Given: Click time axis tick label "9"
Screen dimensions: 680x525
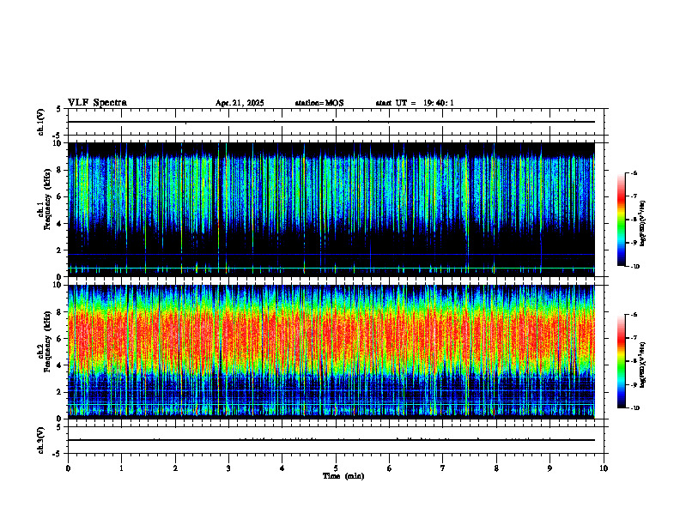Looking at the screenshot, I should pos(549,468).
